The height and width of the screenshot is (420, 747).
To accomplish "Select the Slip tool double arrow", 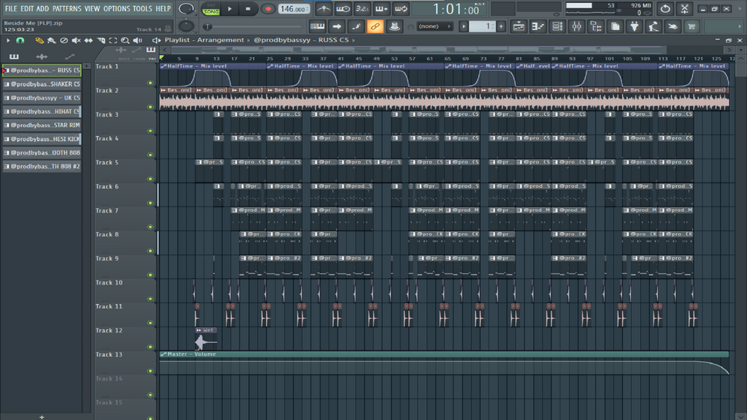I will tap(88, 40).
